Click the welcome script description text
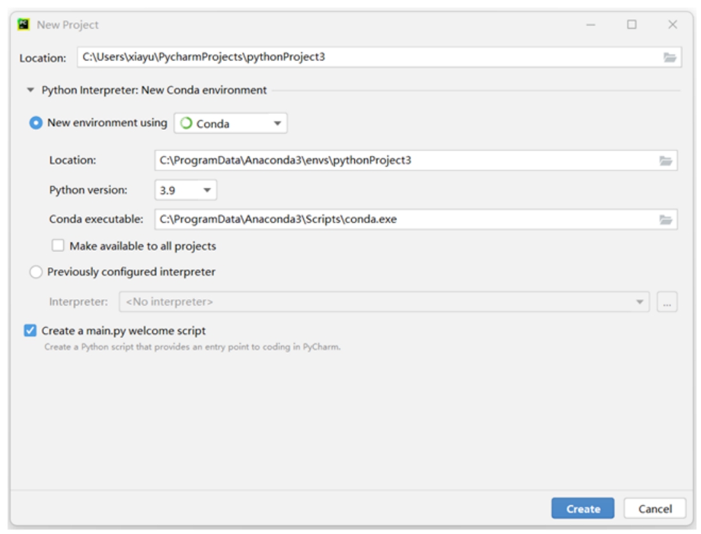The height and width of the screenshot is (534, 701). [192, 347]
